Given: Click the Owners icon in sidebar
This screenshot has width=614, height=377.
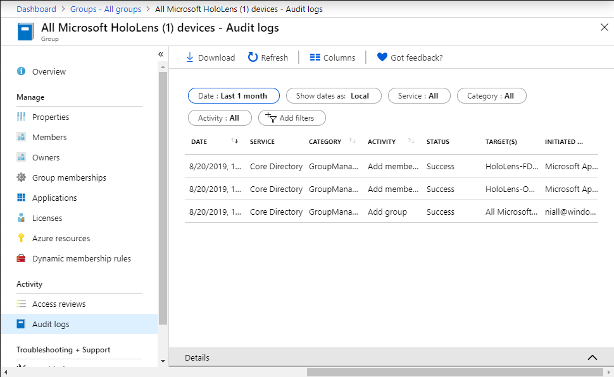Looking at the screenshot, I should coord(21,157).
